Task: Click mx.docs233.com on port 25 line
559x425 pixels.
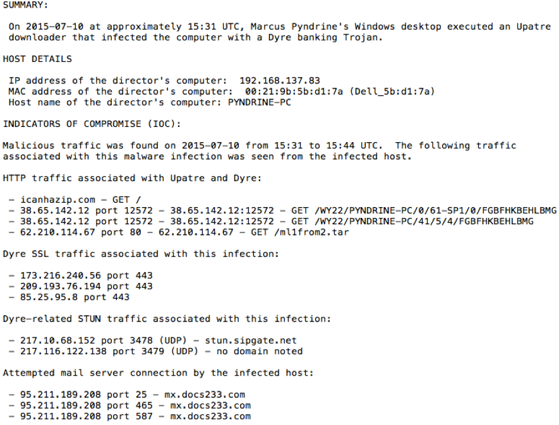Action: pyautogui.click(x=205, y=395)
